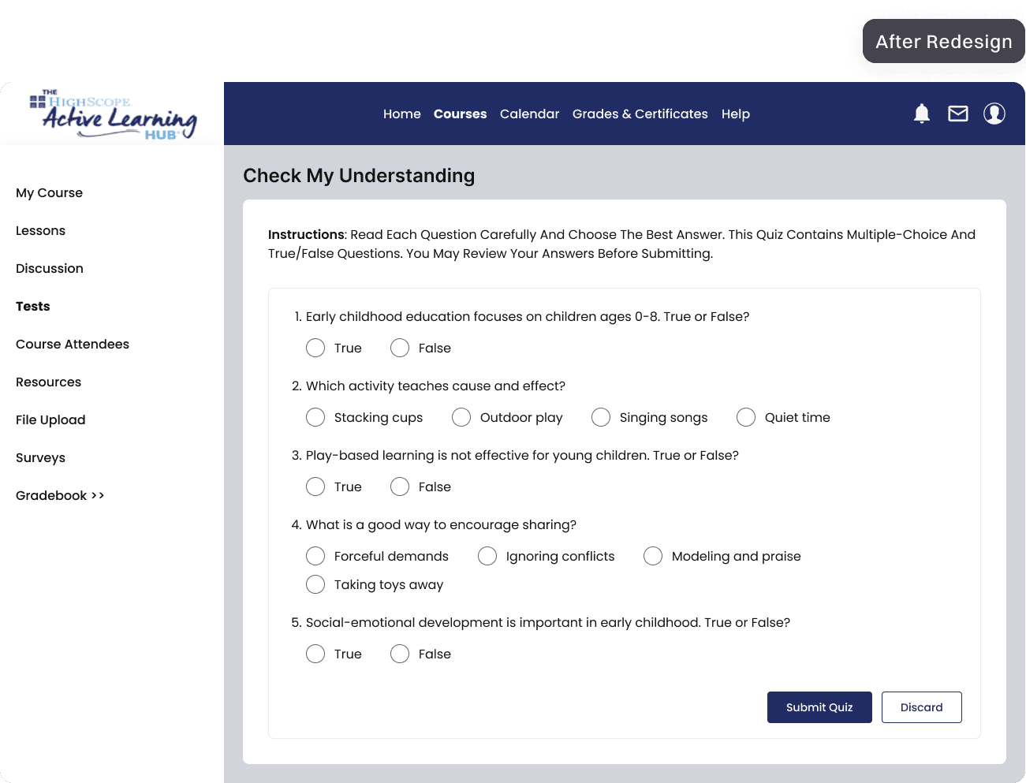
Task: Choose Quiet time option
Action: tap(746, 417)
